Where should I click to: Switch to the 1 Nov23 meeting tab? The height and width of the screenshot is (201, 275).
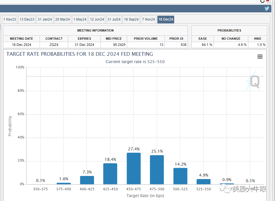click(10, 19)
